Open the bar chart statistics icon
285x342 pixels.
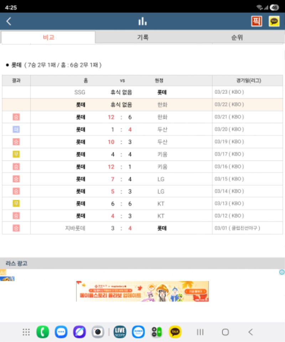[x=142, y=22]
